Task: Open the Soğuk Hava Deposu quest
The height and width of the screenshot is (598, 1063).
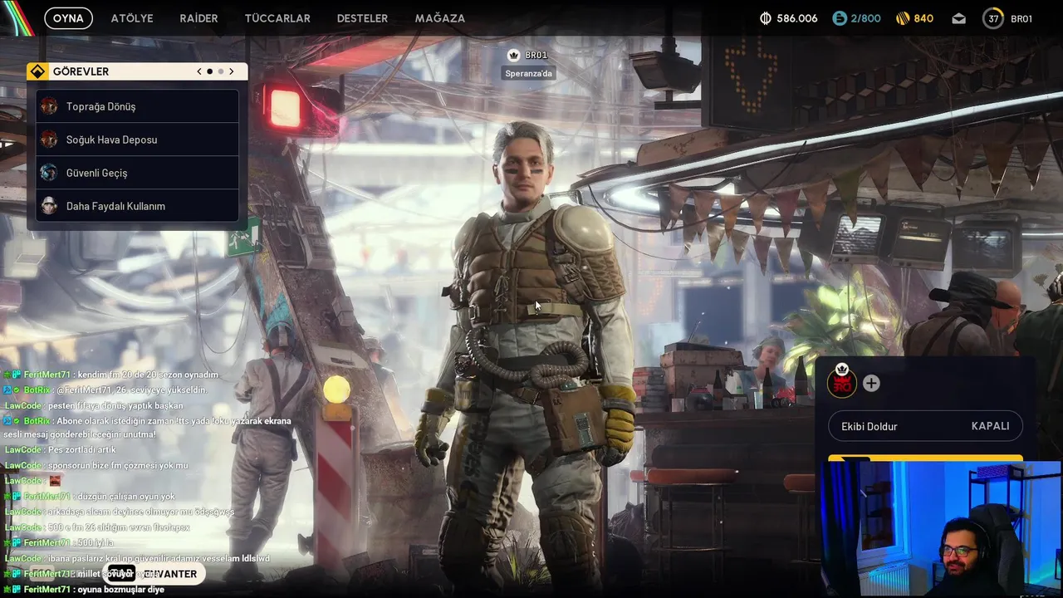Action: click(138, 140)
